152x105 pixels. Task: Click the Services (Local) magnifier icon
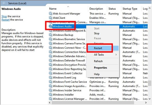[x=4, y=3]
